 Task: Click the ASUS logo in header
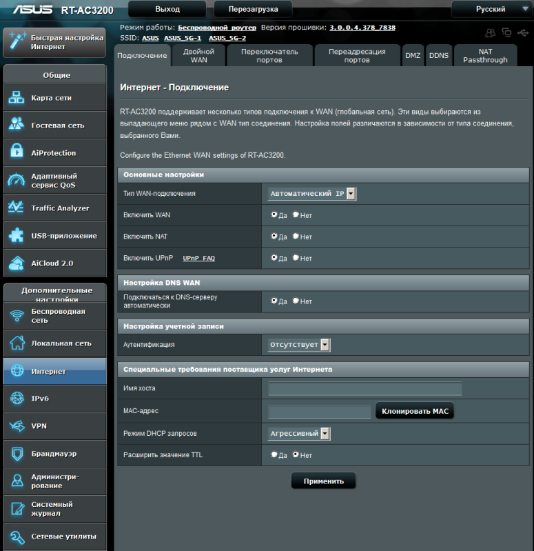(33, 10)
